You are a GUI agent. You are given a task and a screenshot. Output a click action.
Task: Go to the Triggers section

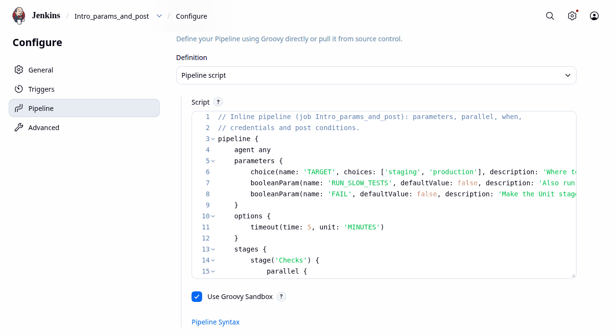(x=84, y=89)
